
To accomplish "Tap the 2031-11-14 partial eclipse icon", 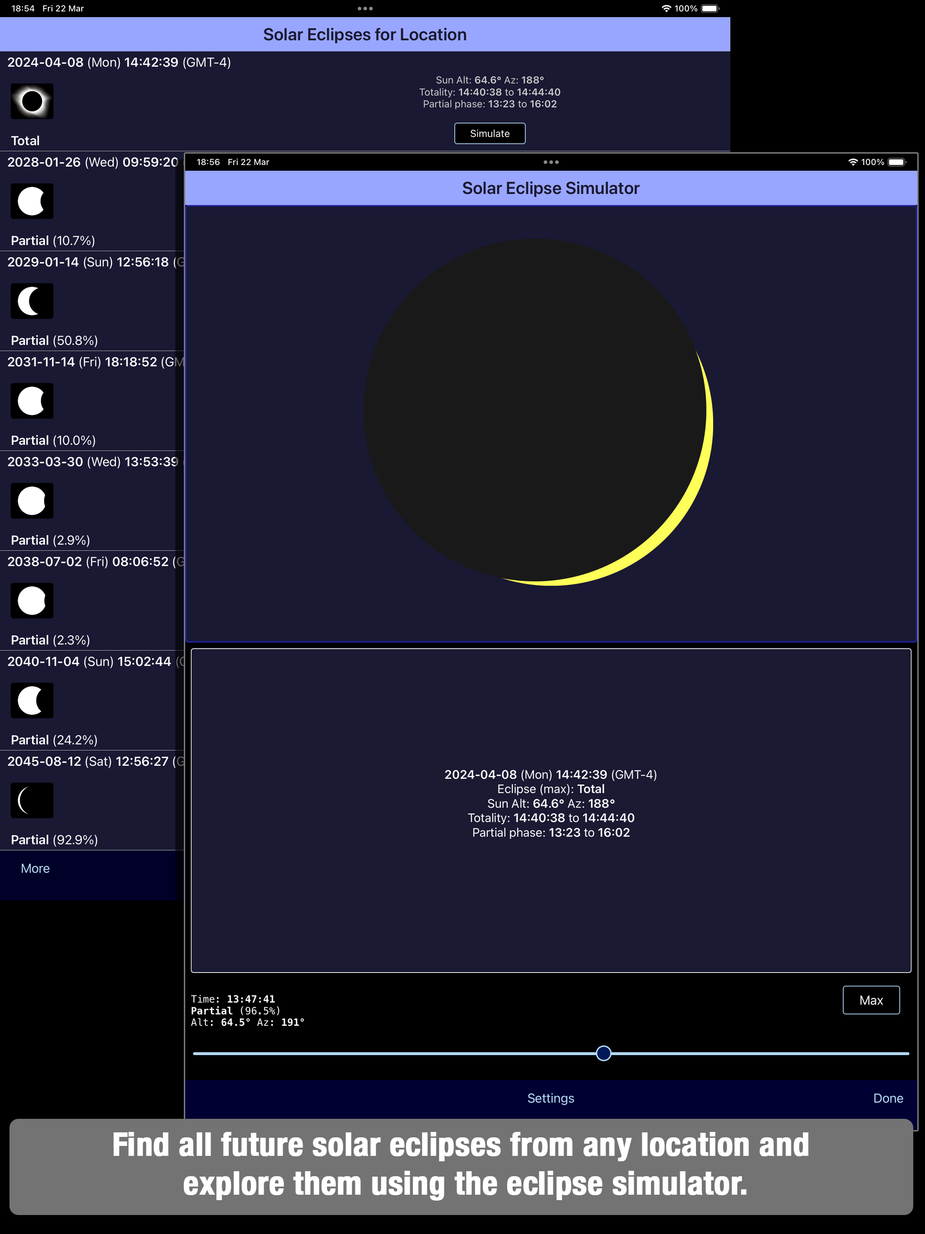I will tap(32, 401).
